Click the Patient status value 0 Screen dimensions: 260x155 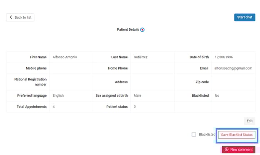[x=135, y=107]
